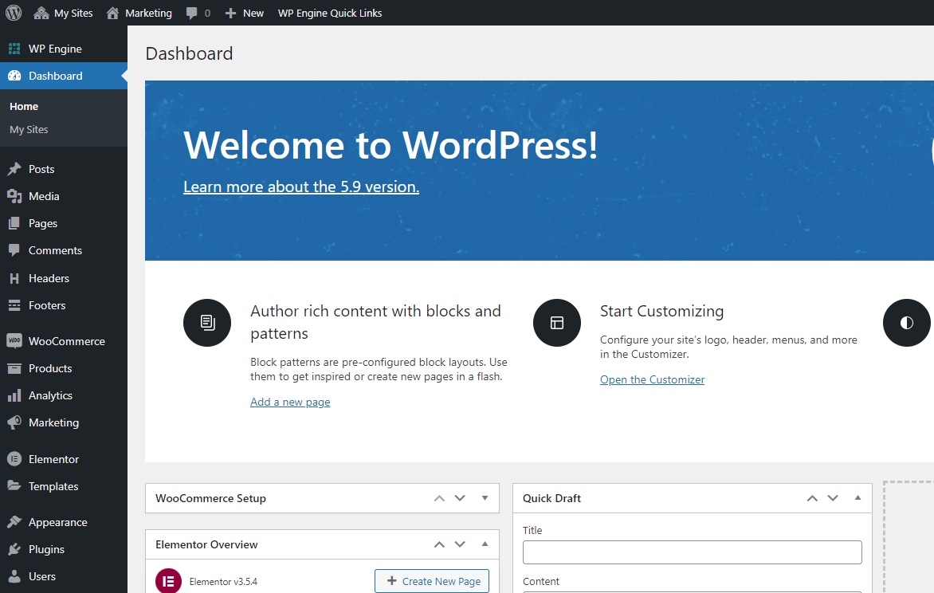Click into Quick Draft Title field
This screenshot has width=934, height=593.
pyautogui.click(x=693, y=552)
